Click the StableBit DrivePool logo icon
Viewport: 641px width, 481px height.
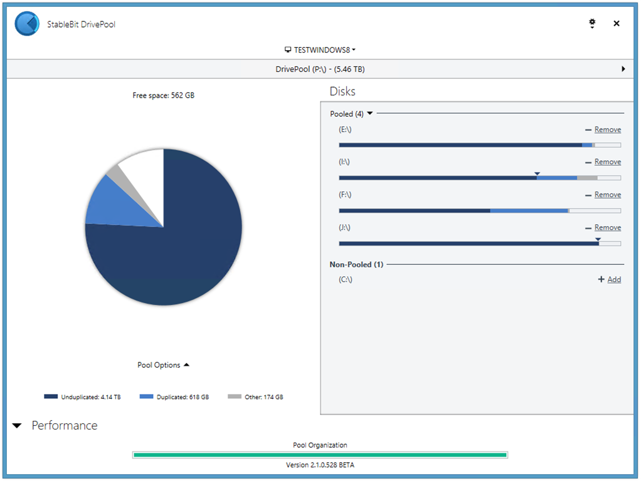click(x=27, y=24)
